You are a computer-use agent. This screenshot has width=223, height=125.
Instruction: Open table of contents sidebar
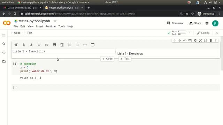pos(4,35)
